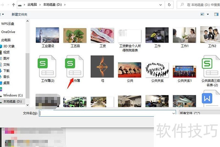Open the 弓 image thumbnail
Viewport: 220px width, 147px height.
point(102,66)
